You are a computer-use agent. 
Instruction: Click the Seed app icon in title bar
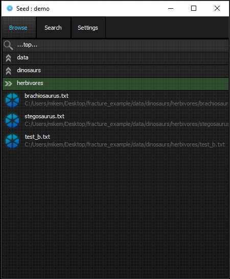[x=10, y=8]
